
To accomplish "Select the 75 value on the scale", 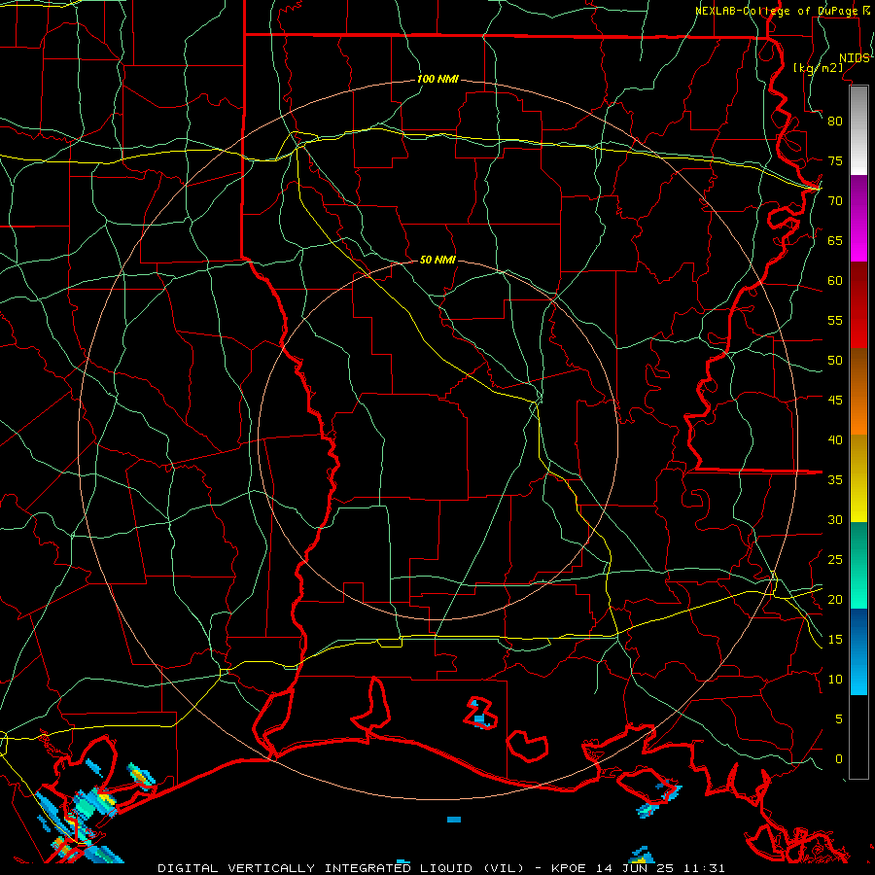I will [x=835, y=160].
